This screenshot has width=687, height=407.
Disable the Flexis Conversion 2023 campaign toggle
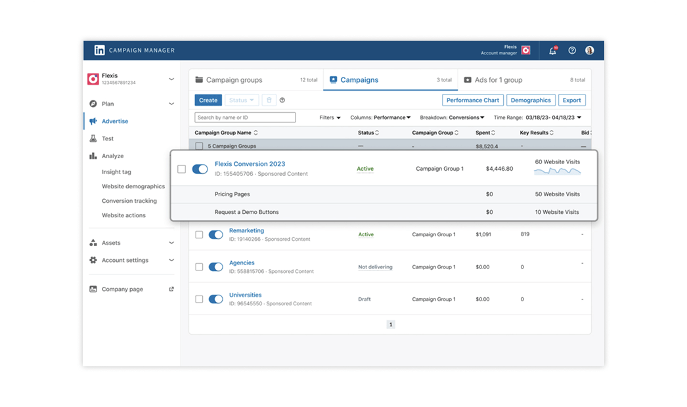(x=200, y=169)
